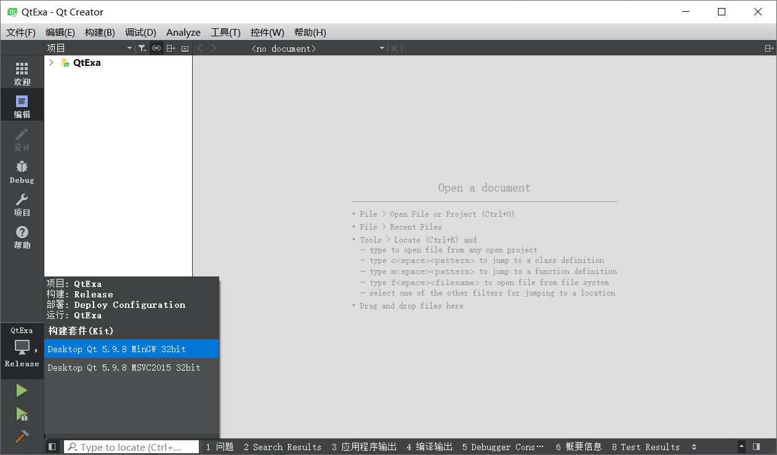Switch to the 欢迎 (Welcome) mode
The width and height of the screenshot is (777, 455).
coord(22,74)
